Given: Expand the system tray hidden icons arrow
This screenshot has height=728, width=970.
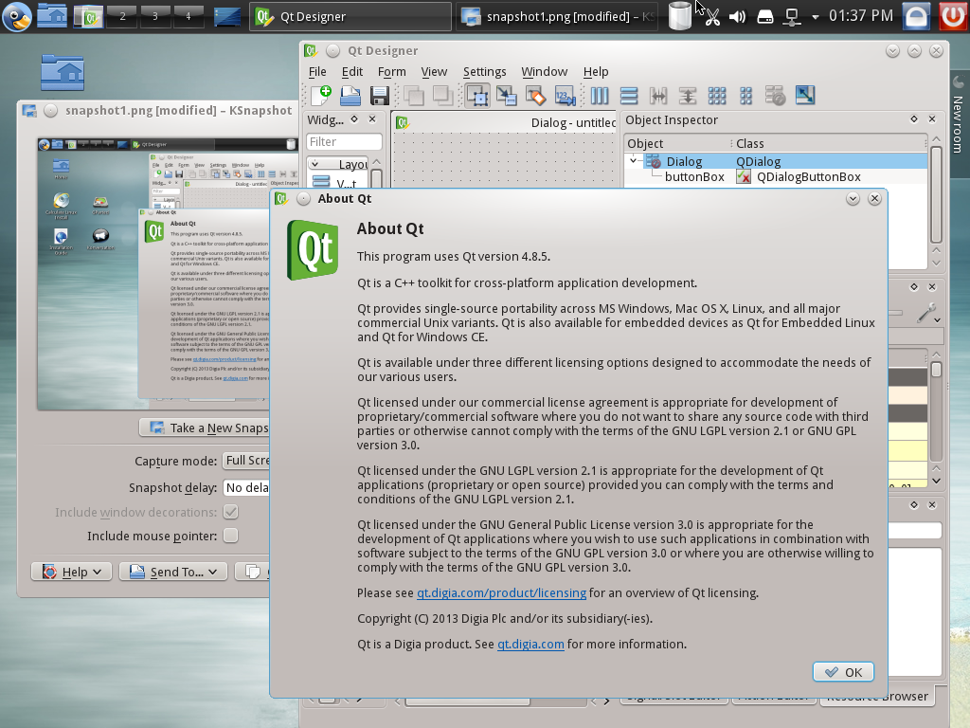Looking at the screenshot, I should 816,17.
